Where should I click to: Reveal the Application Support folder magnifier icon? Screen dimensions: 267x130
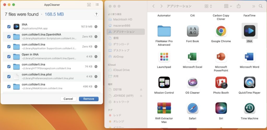[x=96, y=47]
